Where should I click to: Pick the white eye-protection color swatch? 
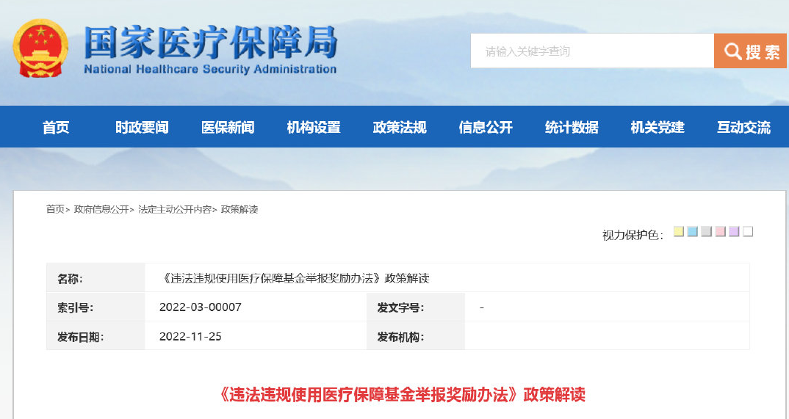coord(749,232)
